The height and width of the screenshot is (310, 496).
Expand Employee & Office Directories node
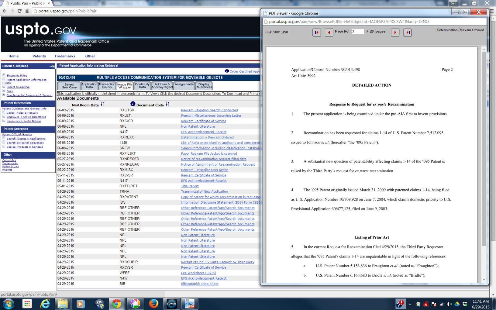click(x=4, y=116)
